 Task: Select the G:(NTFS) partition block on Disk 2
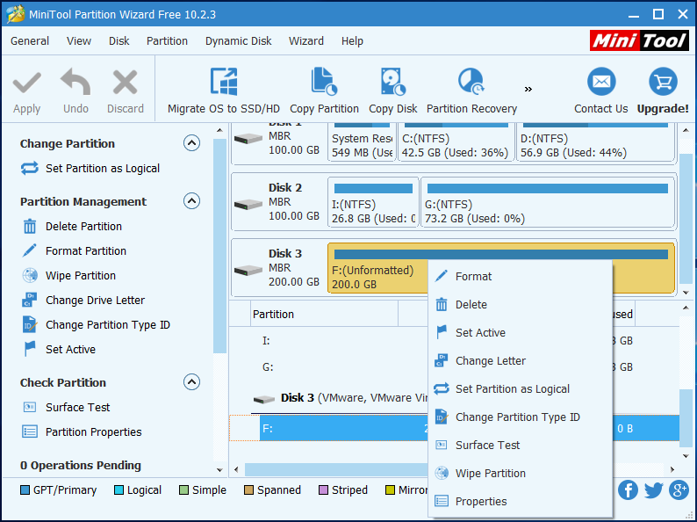[x=548, y=202]
